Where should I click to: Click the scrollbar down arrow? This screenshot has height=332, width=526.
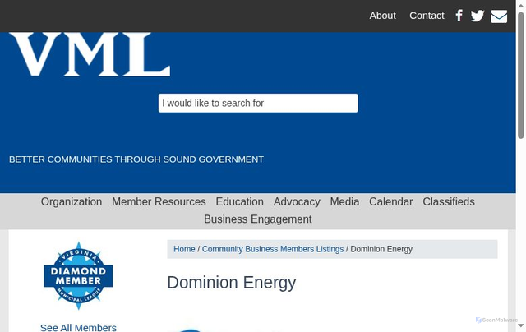(520, 325)
